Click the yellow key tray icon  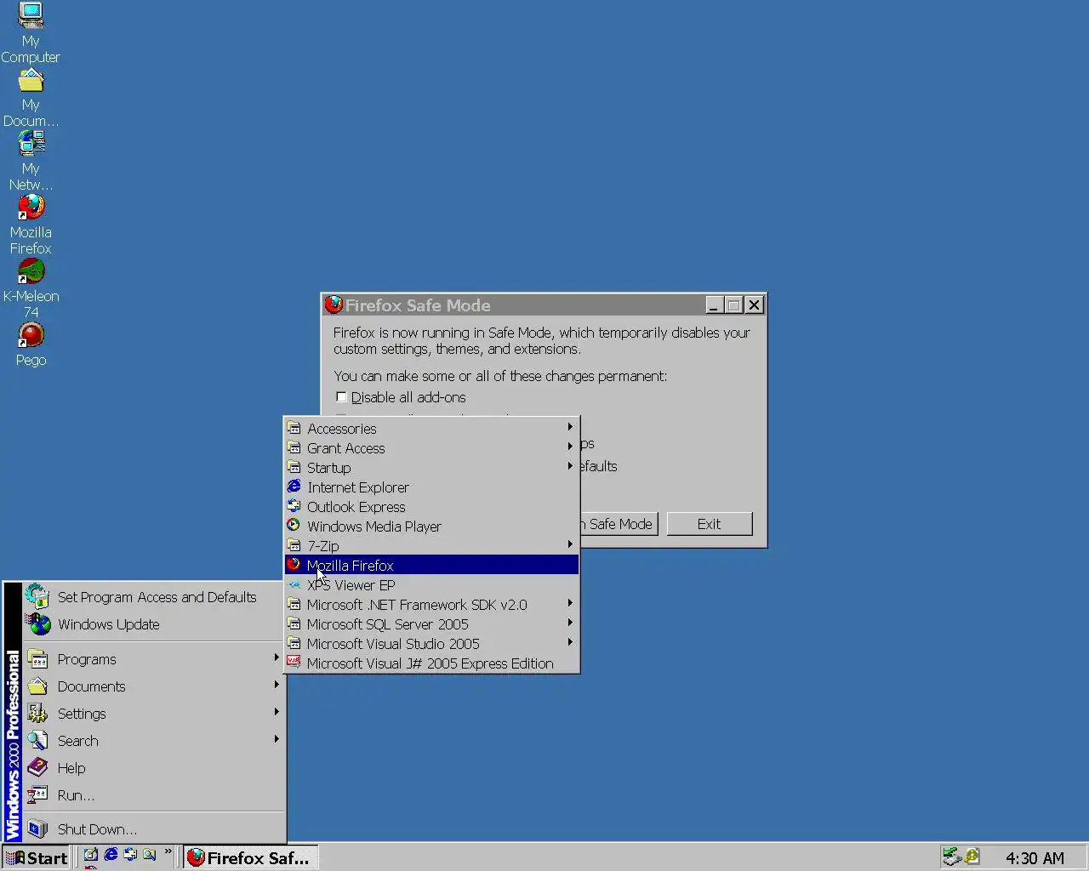(x=972, y=857)
